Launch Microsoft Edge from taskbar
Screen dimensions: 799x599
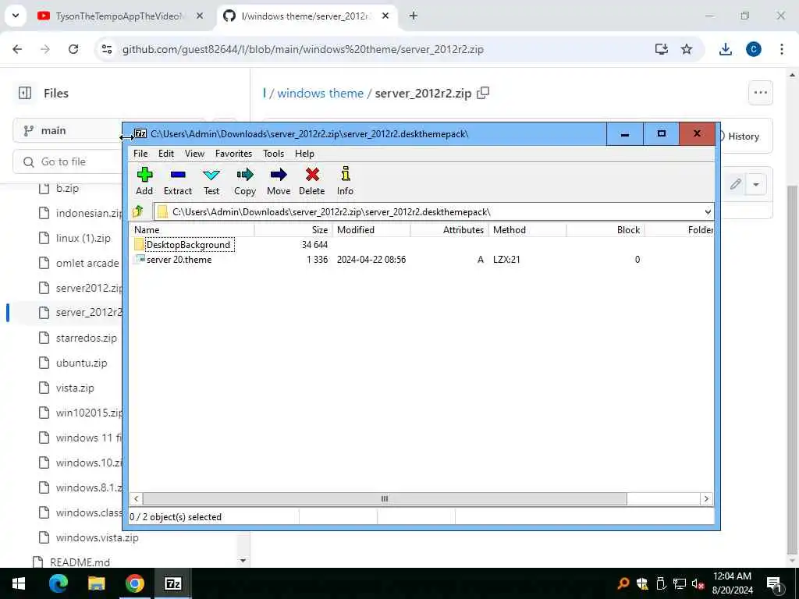tap(58, 583)
